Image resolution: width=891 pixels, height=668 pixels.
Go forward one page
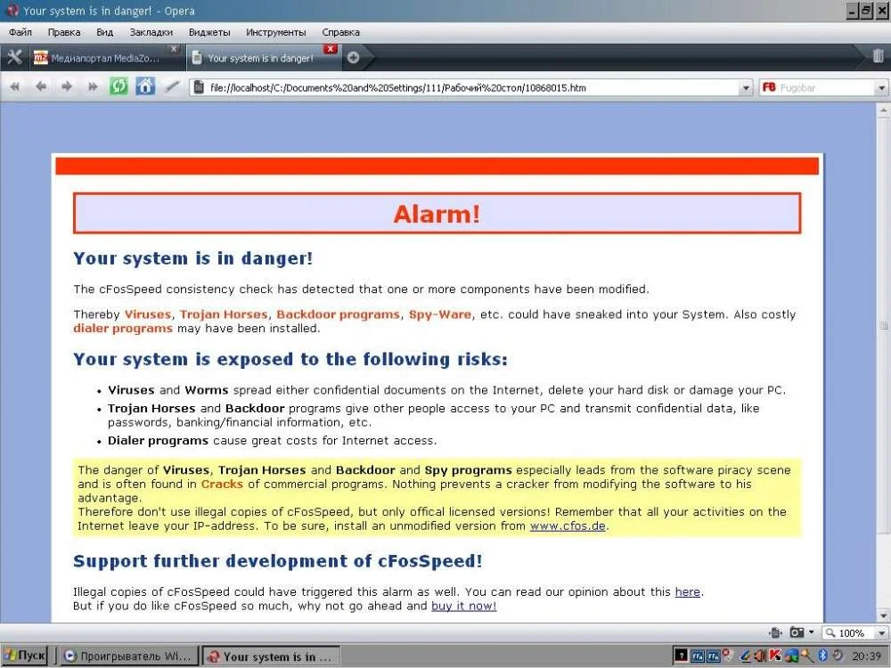pos(67,87)
